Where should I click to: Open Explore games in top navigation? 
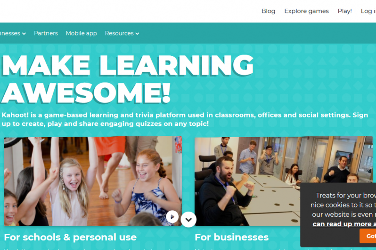coord(307,11)
